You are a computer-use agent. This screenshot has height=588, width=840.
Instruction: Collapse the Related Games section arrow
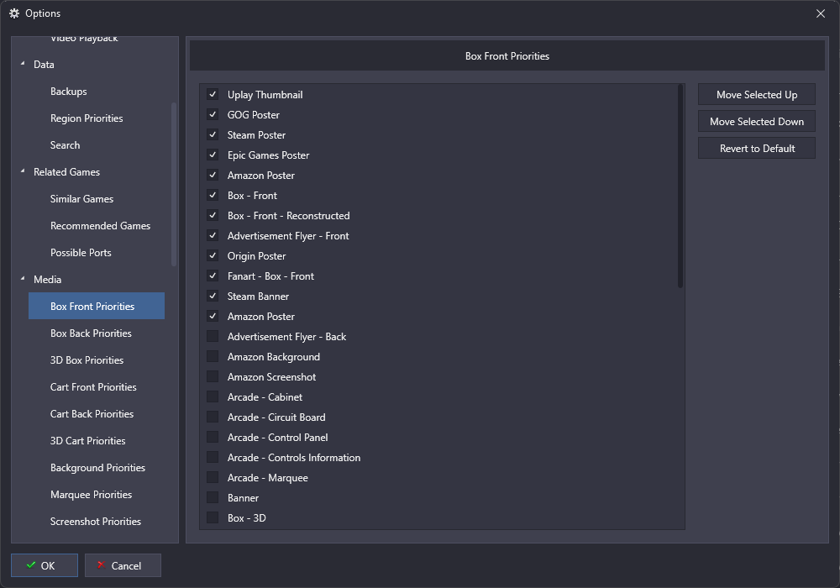[x=23, y=171]
